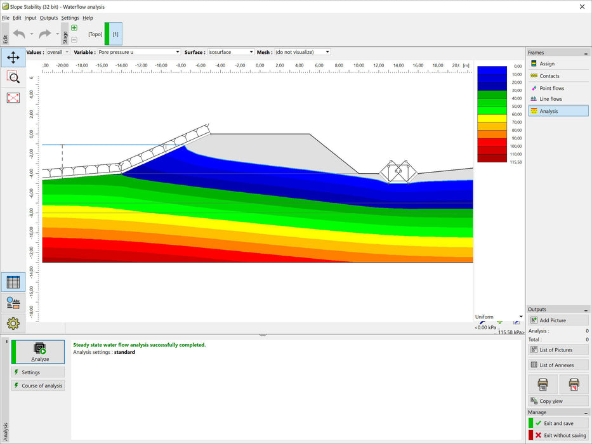592x444 pixels.
Task: Add a new stage with the plus icon
Action: pyautogui.click(x=74, y=28)
